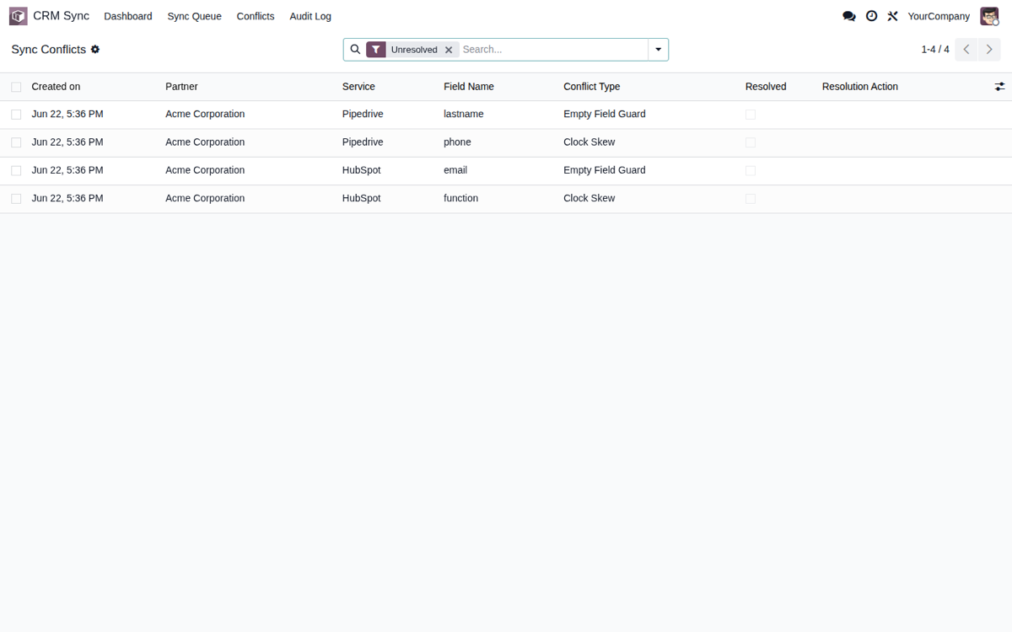Image resolution: width=1012 pixels, height=632 pixels.
Task: Open the Dashboard menu
Action: [x=128, y=16]
